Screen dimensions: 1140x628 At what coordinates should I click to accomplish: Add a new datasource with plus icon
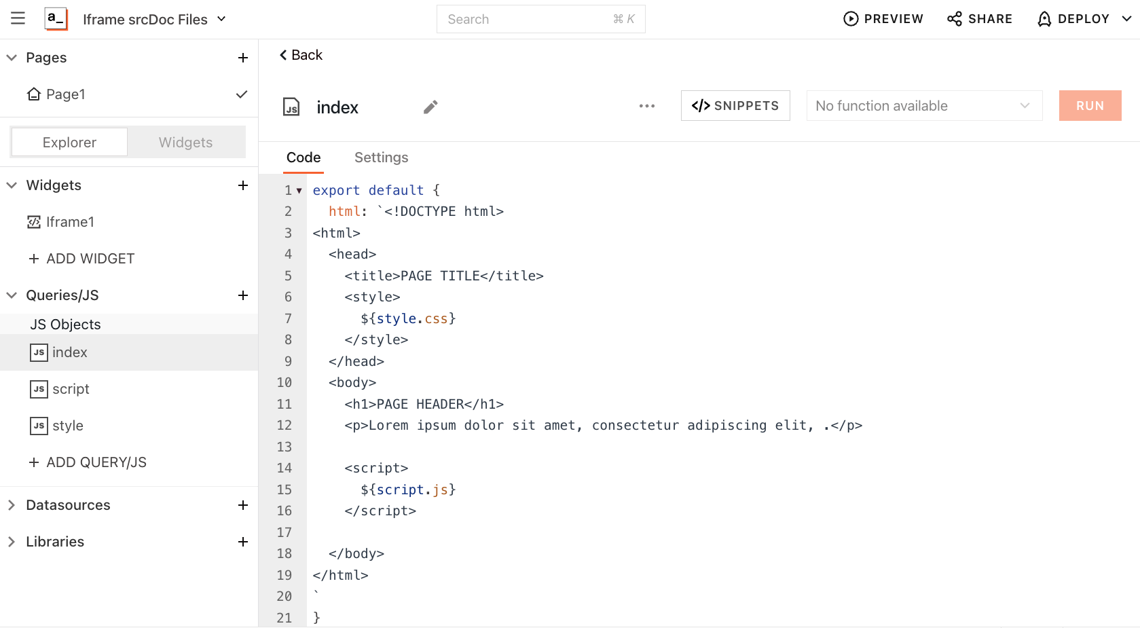tap(242, 505)
